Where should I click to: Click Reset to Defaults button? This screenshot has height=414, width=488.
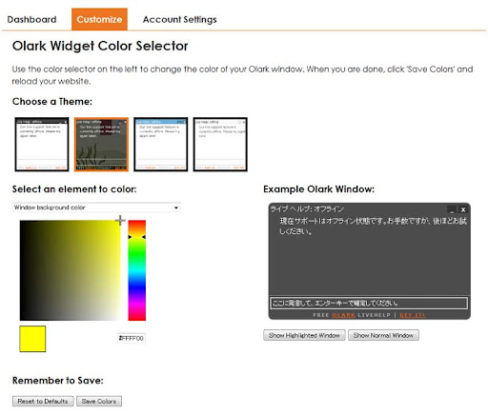43,402
